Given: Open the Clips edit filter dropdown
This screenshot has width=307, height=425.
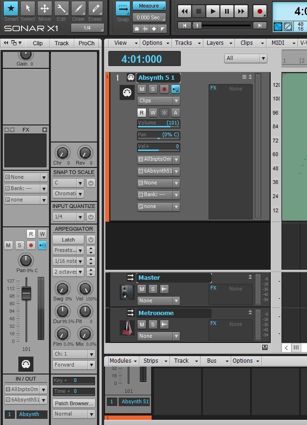Looking at the screenshot, I should pyautogui.click(x=158, y=101).
